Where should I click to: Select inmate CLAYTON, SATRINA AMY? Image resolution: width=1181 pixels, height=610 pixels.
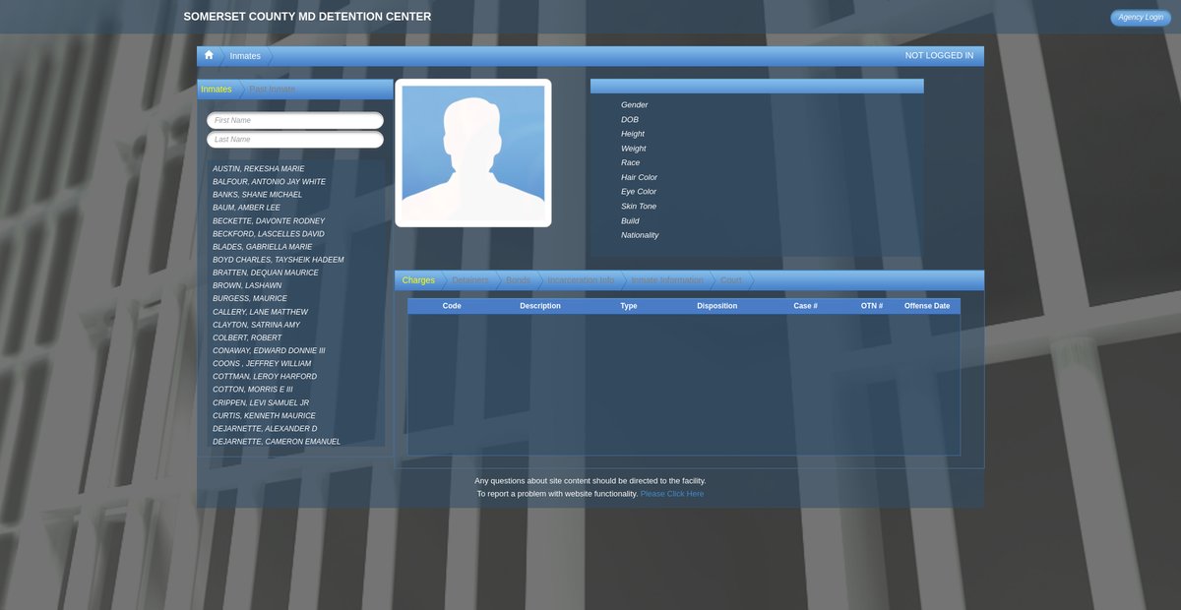(x=257, y=325)
